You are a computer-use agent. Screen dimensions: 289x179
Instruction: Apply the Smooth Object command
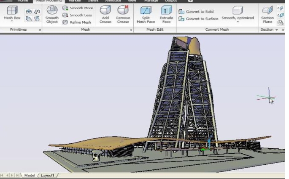[x=52, y=14]
